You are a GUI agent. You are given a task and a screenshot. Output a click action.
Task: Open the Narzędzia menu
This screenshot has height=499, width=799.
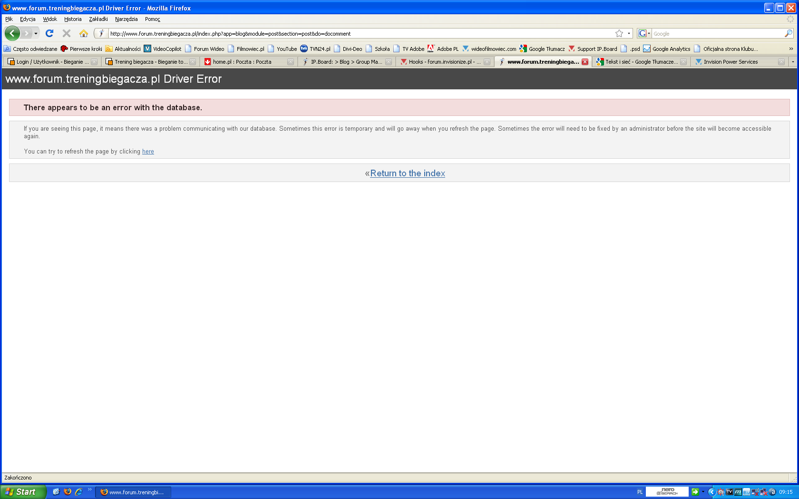pos(126,19)
